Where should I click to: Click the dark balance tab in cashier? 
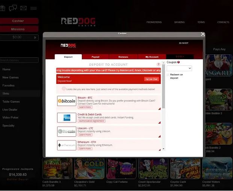pos(180,57)
